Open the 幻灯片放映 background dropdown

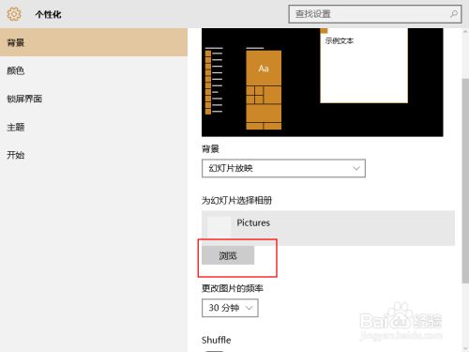[283, 168]
